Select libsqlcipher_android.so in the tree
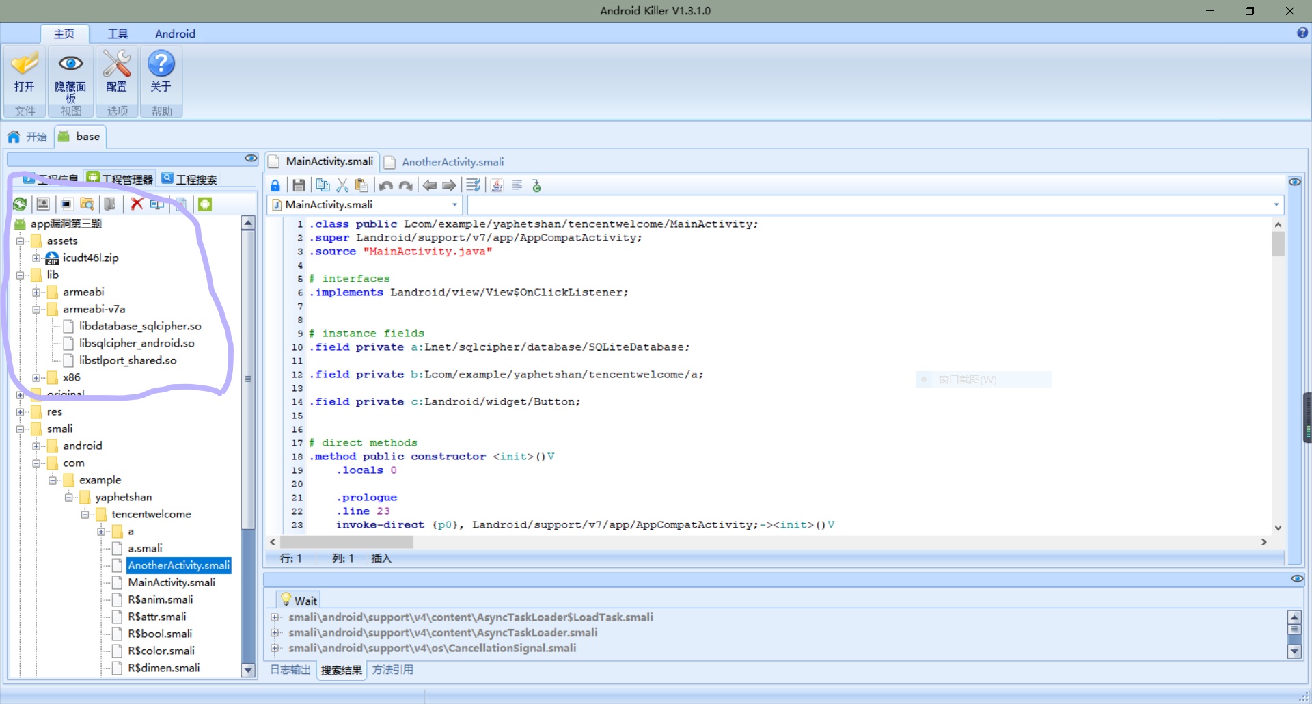The height and width of the screenshot is (704, 1312). (x=137, y=343)
